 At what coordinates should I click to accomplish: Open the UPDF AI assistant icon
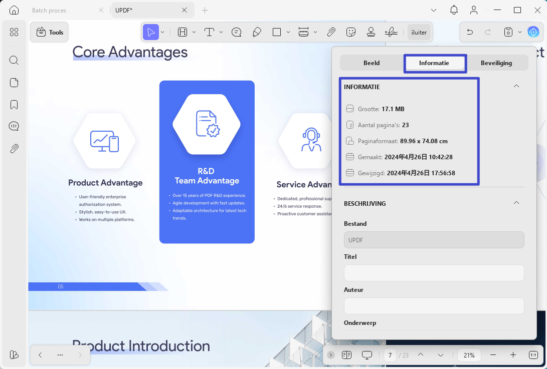pos(533,32)
